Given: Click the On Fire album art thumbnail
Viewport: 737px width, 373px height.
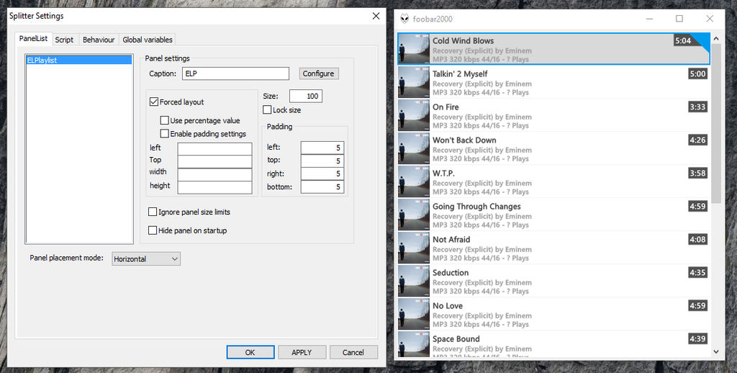Looking at the screenshot, I should point(414,114).
